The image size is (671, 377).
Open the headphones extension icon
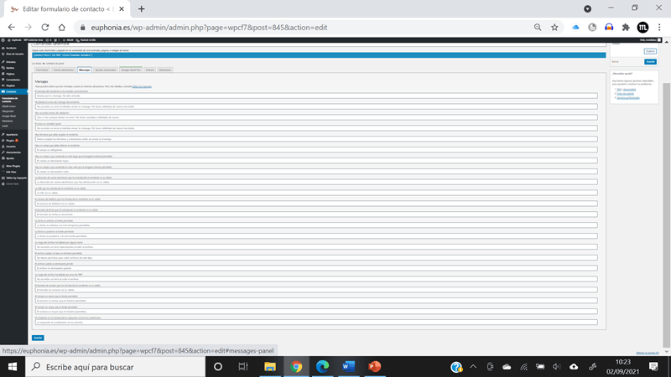coord(609,28)
